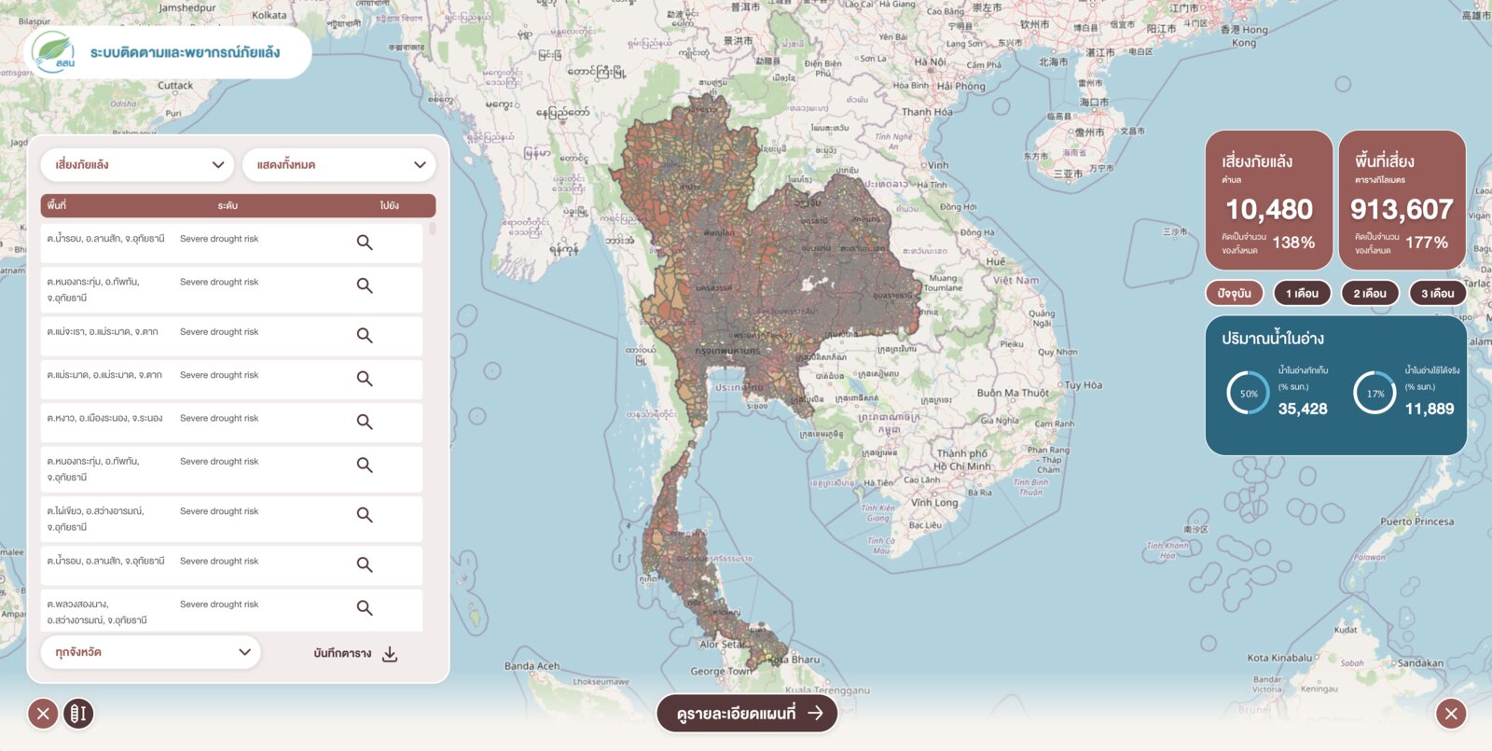Click the map compare icon beside left X
This screenshot has width=1492, height=751.
coord(78,715)
